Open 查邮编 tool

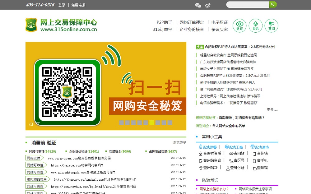coord(260,168)
